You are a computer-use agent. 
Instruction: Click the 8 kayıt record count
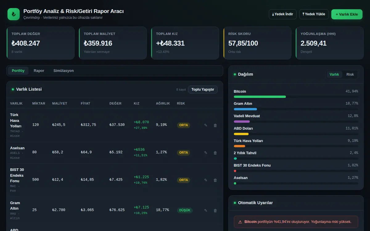[x=181, y=90]
